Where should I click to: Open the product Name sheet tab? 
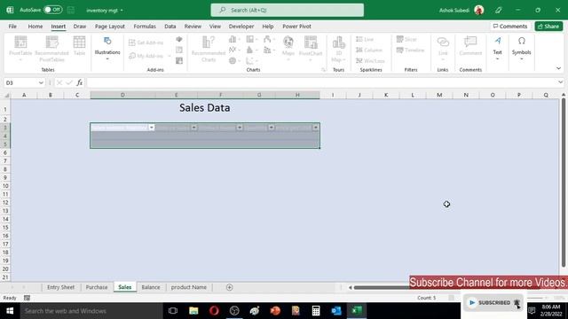(189, 287)
